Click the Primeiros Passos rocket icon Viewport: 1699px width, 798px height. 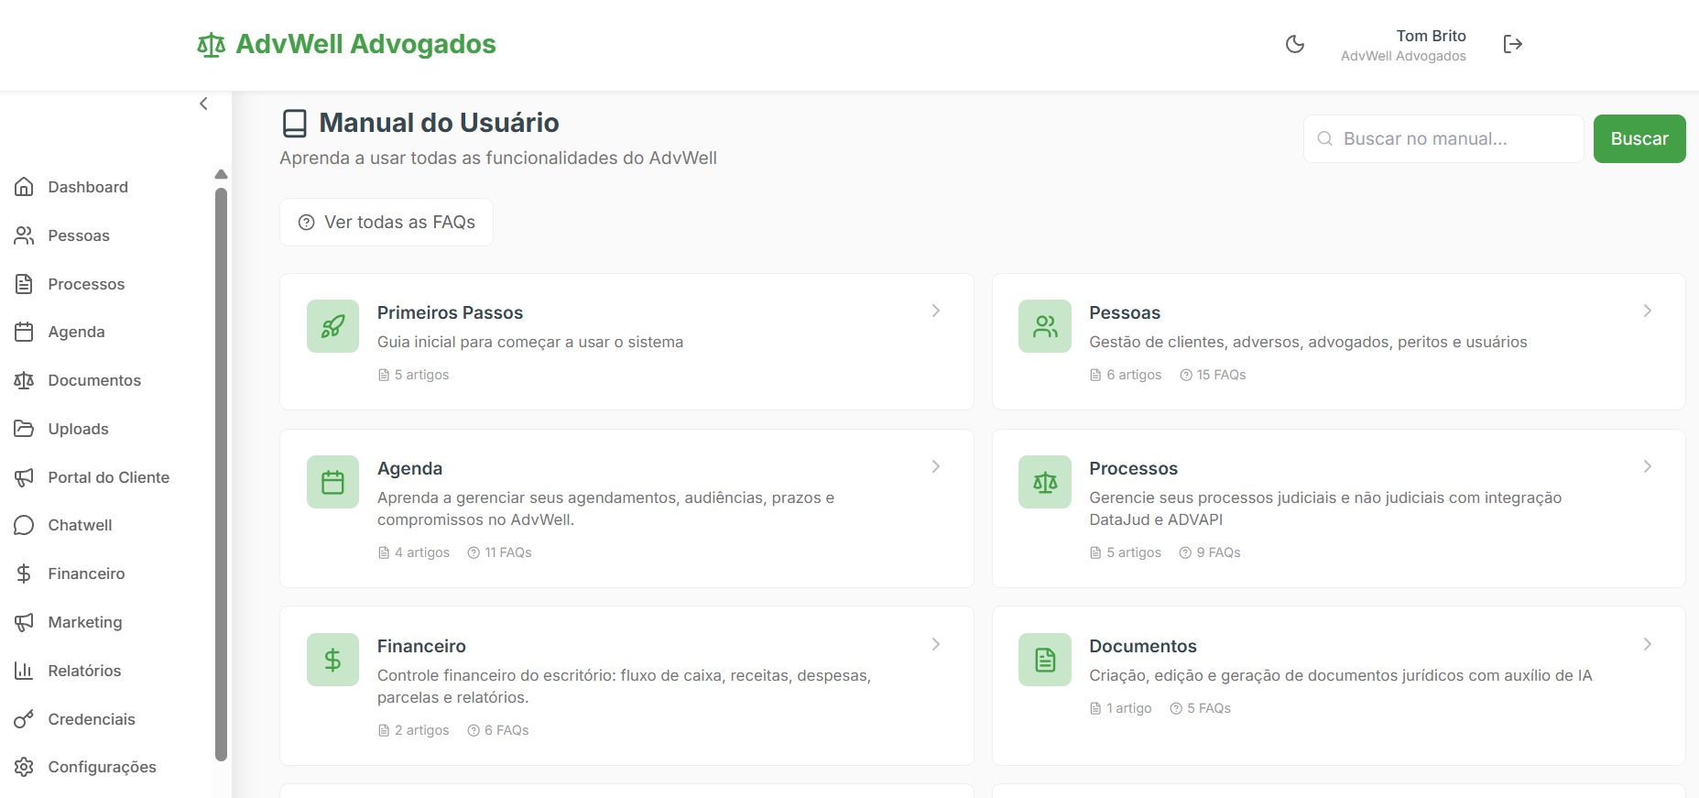point(332,326)
